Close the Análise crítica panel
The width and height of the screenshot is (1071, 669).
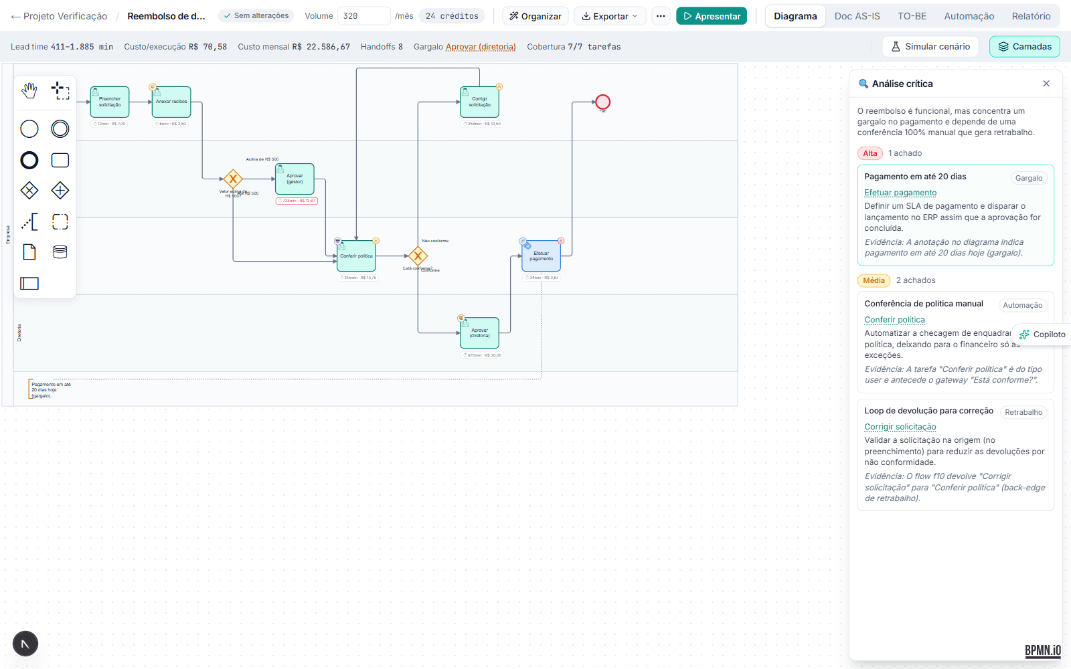(x=1046, y=84)
